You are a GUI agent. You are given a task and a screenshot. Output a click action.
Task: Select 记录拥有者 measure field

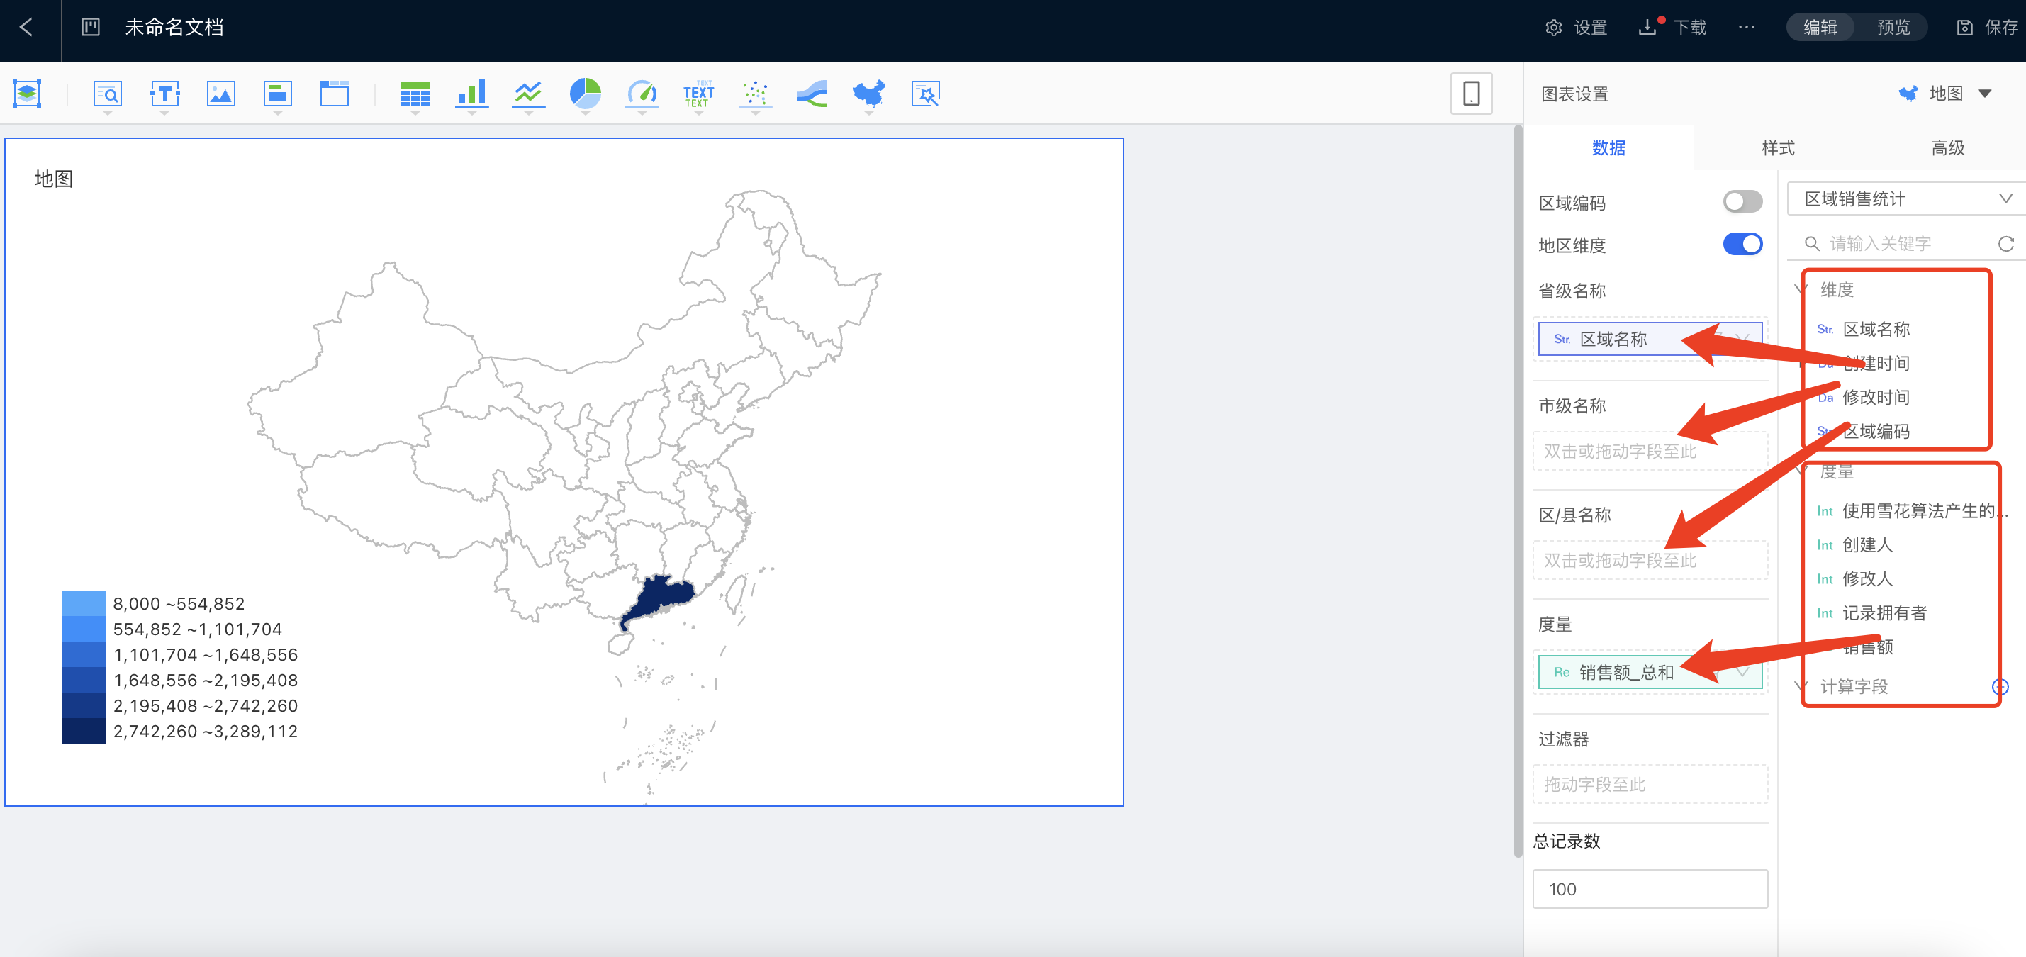click(1884, 612)
